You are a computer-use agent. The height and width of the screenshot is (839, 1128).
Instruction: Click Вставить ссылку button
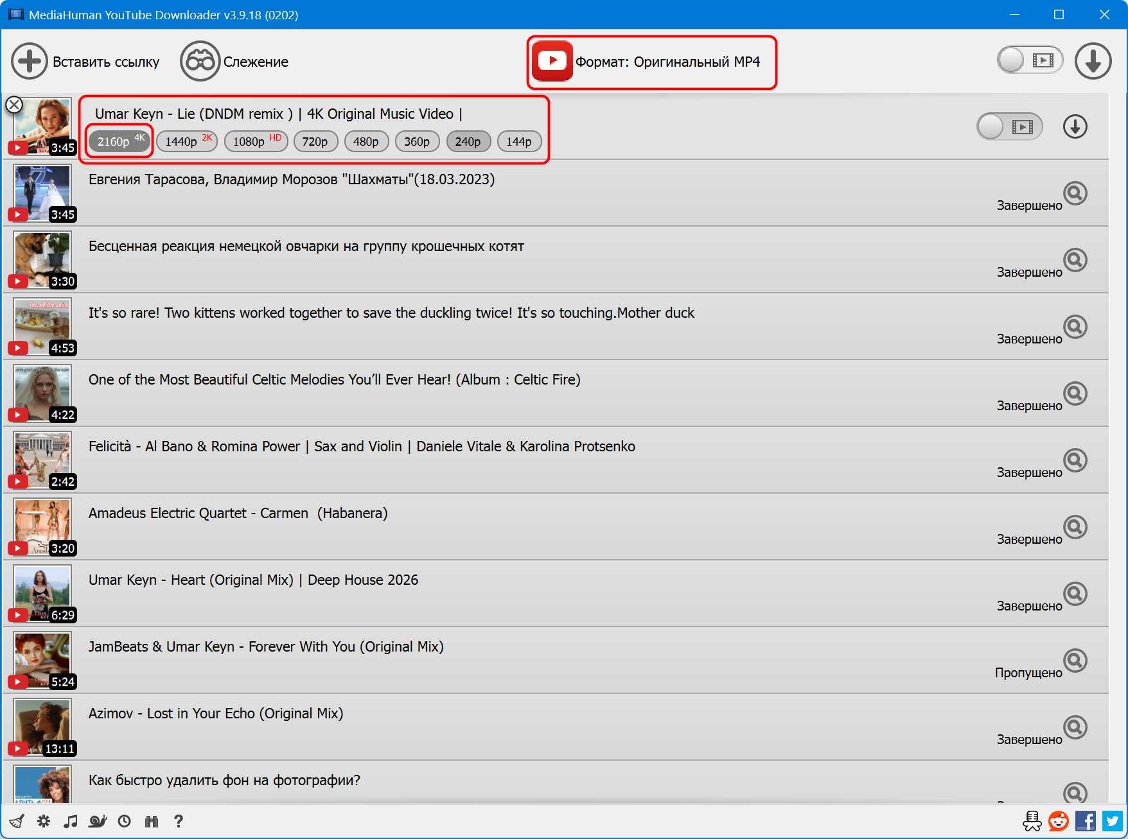[x=85, y=62]
